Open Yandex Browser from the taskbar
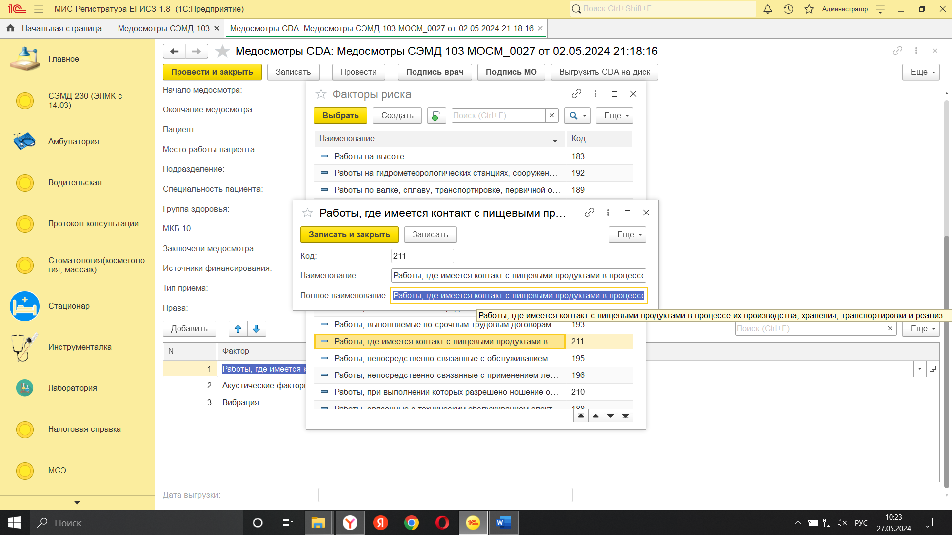 pos(350,523)
